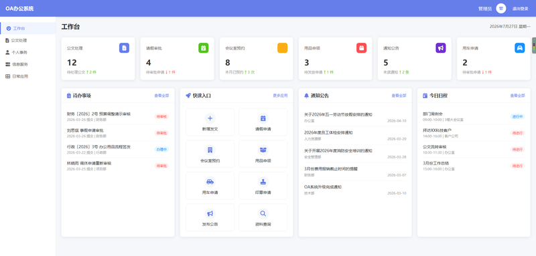Open the 发布公告 megaphone icon
The image size is (536, 256).
(210, 213)
